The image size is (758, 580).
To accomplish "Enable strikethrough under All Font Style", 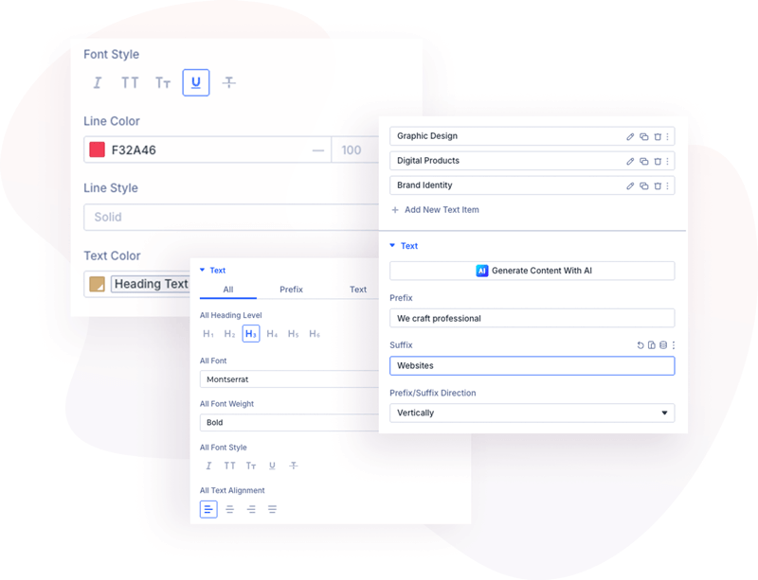I will tap(294, 466).
